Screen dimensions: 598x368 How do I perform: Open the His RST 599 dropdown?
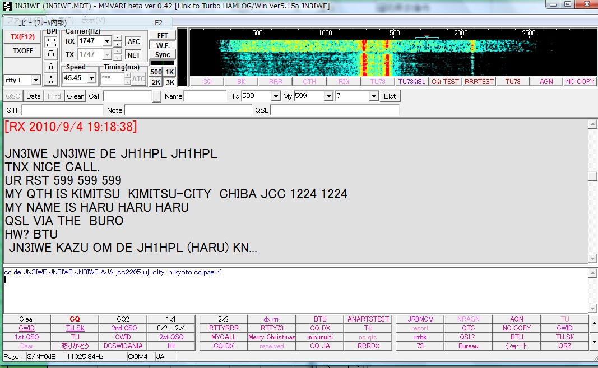[275, 96]
